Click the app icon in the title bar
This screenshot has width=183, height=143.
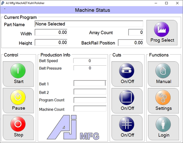(x=3, y=3)
